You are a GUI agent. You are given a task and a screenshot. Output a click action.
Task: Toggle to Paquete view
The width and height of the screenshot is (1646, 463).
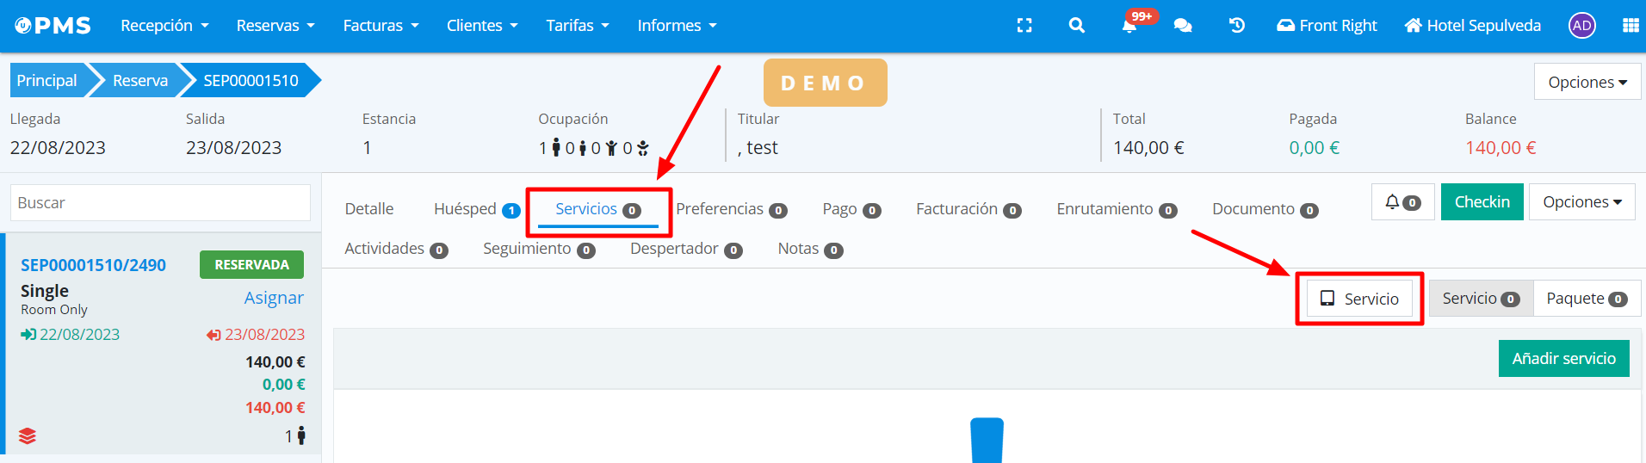point(1586,299)
